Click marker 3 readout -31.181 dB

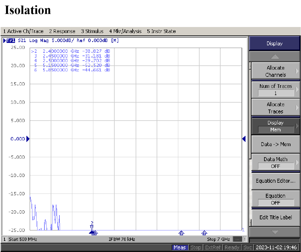(96, 56)
